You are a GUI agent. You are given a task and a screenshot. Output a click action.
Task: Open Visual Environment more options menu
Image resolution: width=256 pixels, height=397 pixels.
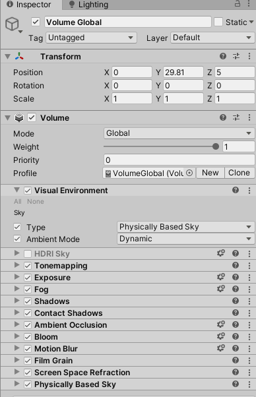pyautogui.click(x=249, y=191)
